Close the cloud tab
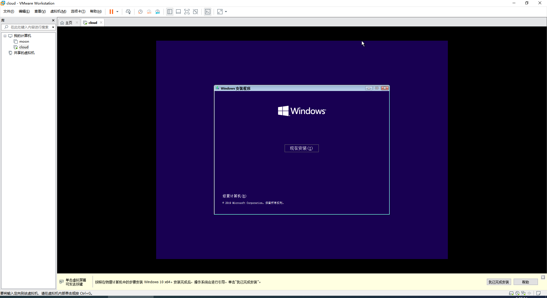Image resolution: width=547 pixels, height=298 pixels. [101, 23]
